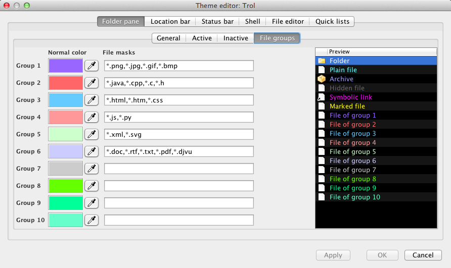451x268 pixels.
Task: Click the Preview column header
Action: 382,51
